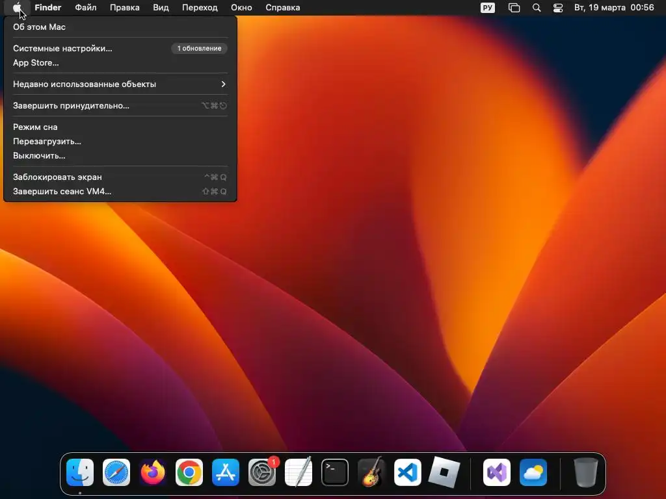Open the 'Переход' menu
The width and height of the screenshot is (666, 499).
(200, 8)
